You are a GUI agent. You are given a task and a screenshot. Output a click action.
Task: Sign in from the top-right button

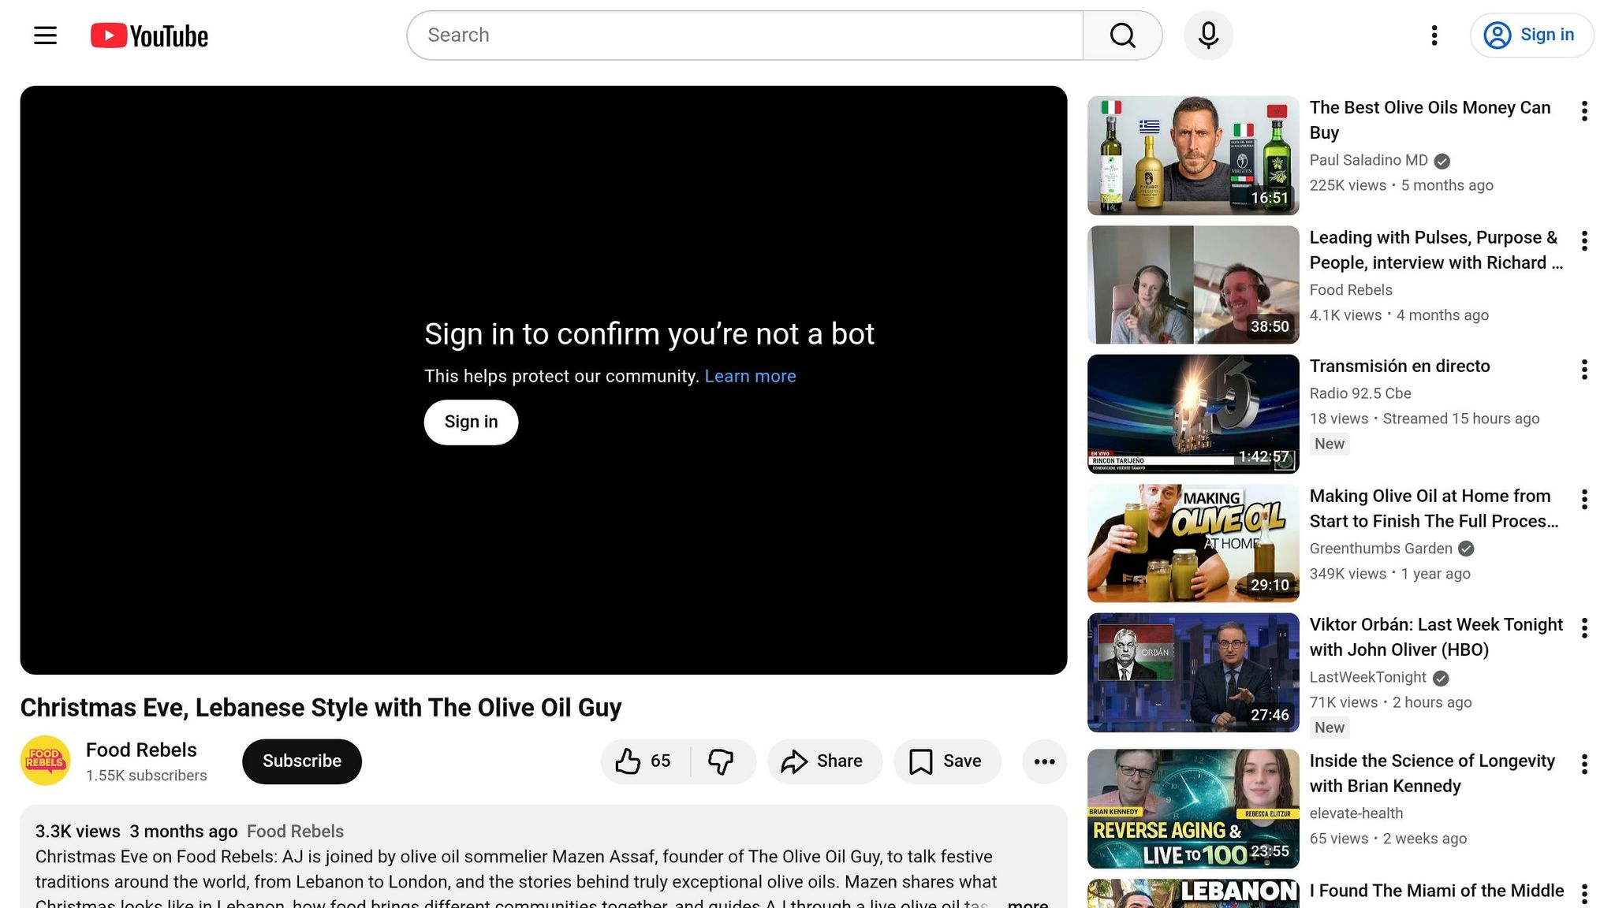coord(1531,35)
